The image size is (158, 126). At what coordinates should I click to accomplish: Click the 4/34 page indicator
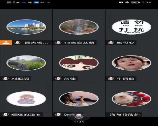pyautogui.click(x=79, y=122)
